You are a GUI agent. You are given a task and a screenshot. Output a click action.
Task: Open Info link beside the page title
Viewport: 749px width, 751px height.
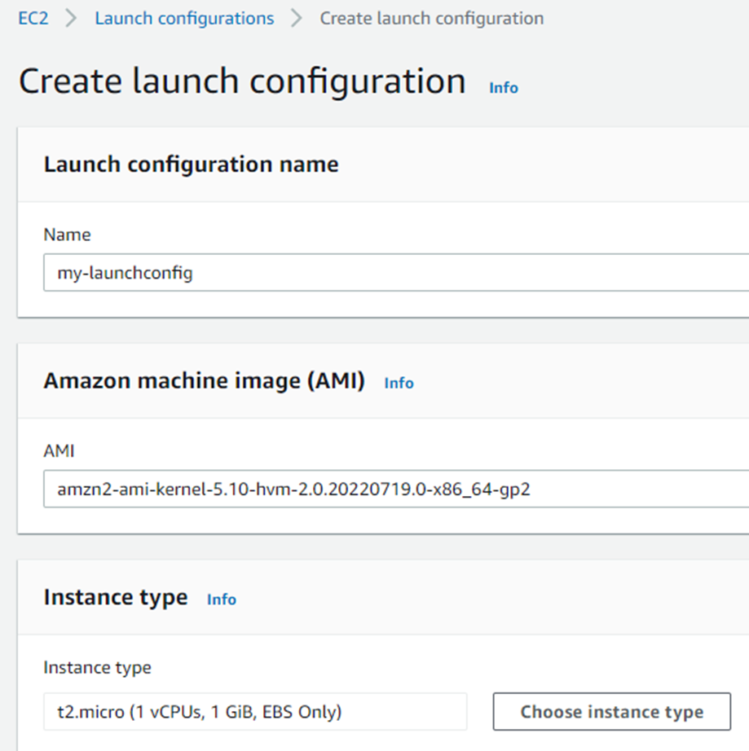click(x=503, y=88)
